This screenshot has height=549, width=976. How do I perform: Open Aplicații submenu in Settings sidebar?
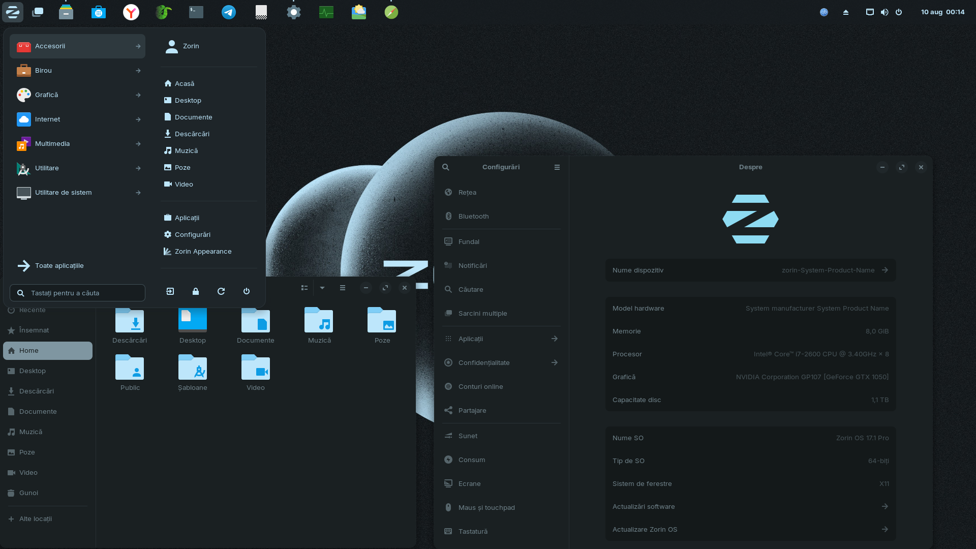tap(501, 339)
